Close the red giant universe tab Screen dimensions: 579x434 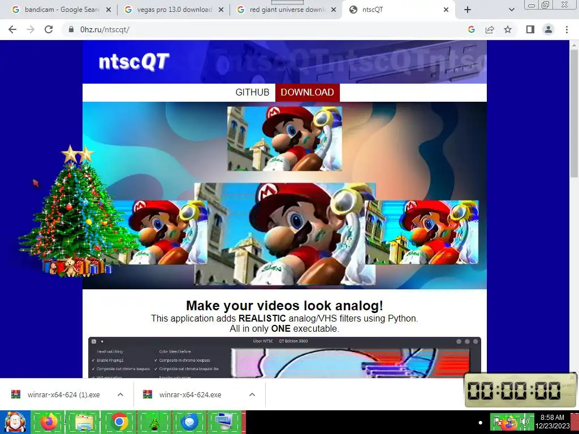pyautogui.click(x=334, y=10)
